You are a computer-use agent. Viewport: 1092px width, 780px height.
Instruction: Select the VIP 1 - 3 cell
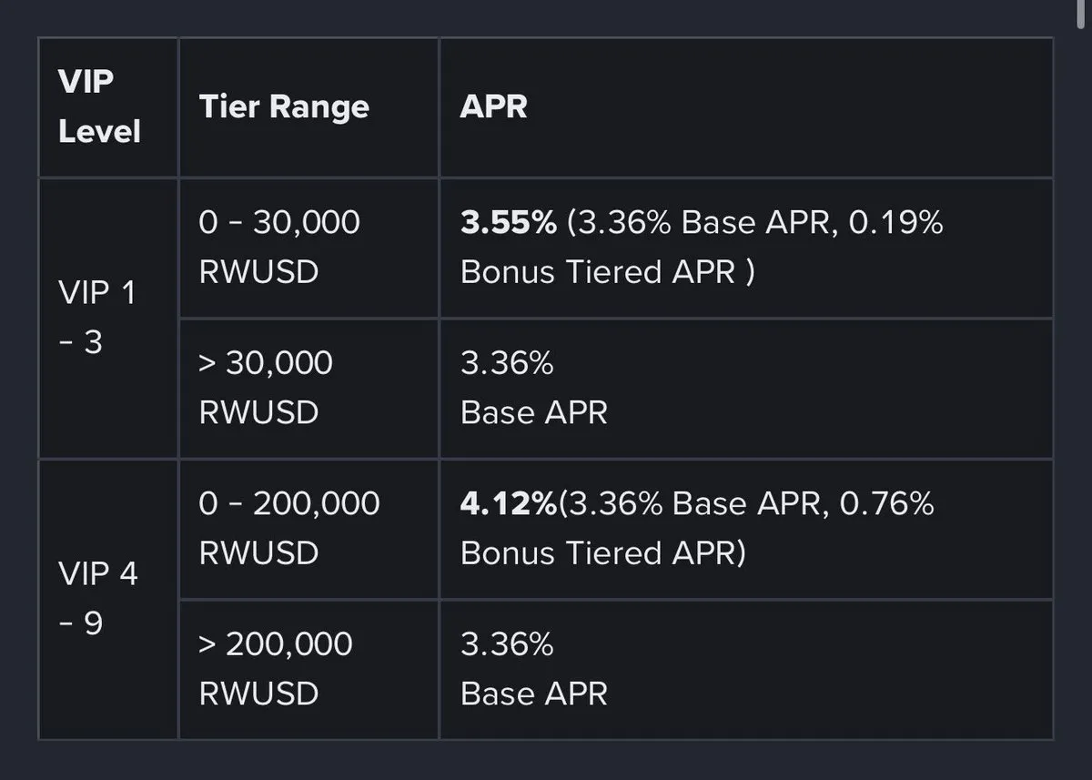pyautogui.click(x=108, y=319)
